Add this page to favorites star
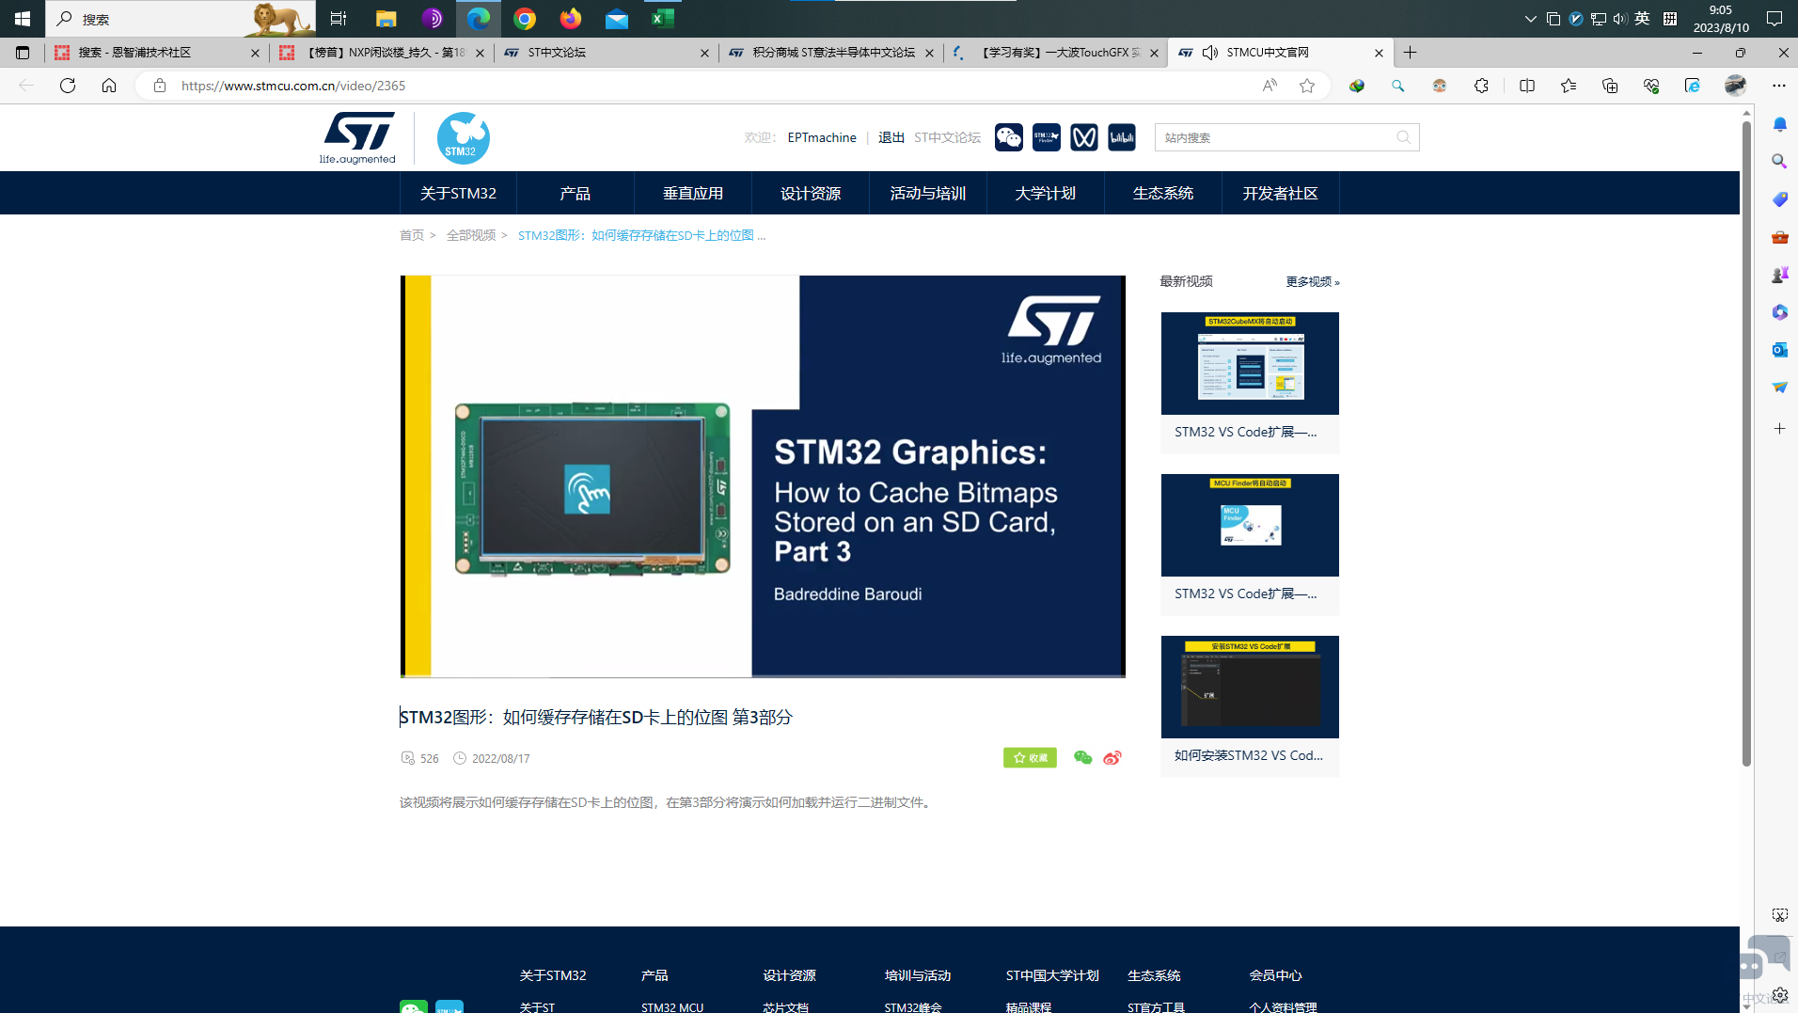 [1307, 86]
